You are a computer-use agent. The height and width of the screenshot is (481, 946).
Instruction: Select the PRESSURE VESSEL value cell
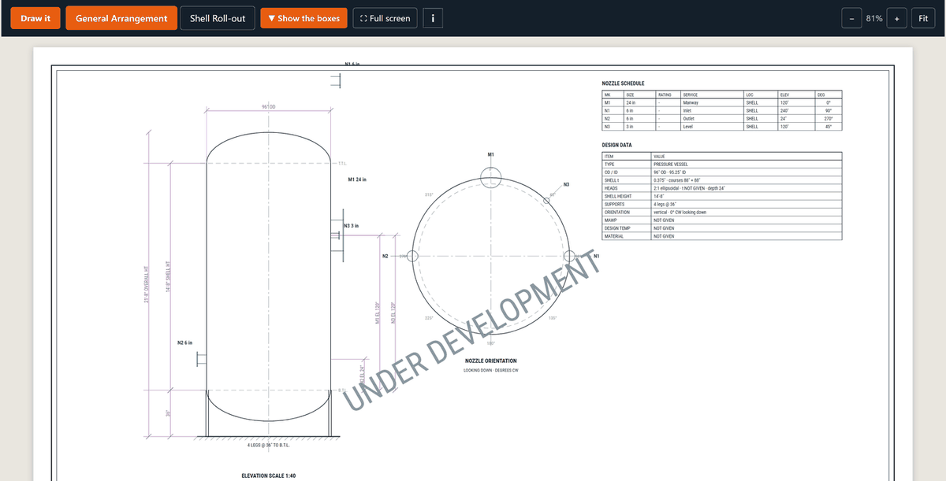[x=747, y=164]
